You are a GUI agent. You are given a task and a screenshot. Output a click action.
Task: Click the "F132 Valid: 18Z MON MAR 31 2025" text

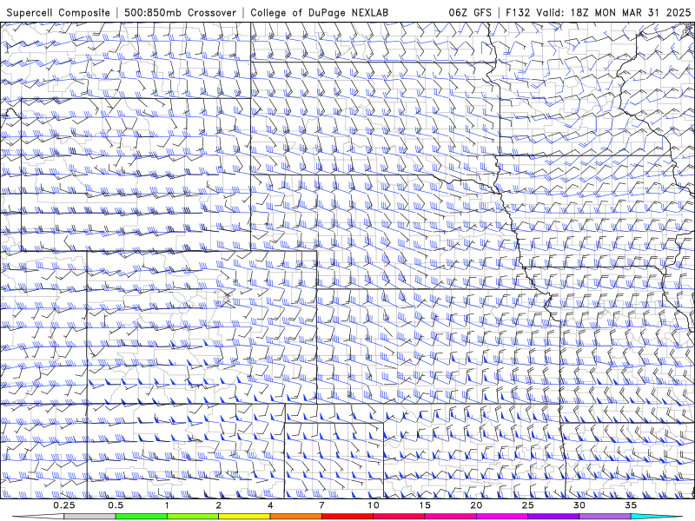[x=598, y=12]
